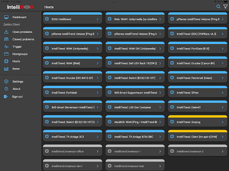This screenshot has width=229, height=171.
Task: Open host AlexBGS: WAN card
Action: (x=135, y=121)
